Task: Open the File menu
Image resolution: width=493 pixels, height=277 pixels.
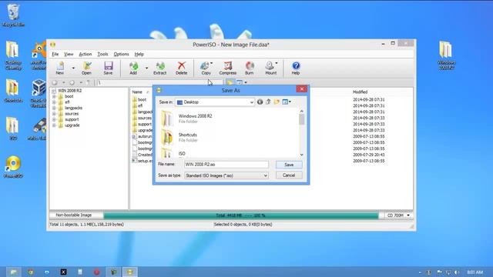Action: pyautogui.click(x=55, y=55)
